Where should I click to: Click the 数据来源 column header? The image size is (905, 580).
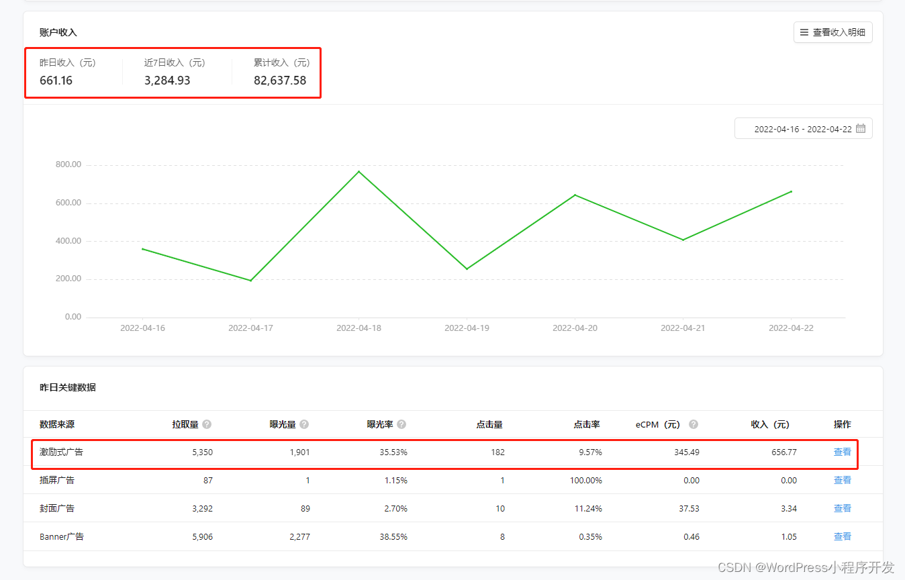tap(57, 424)
